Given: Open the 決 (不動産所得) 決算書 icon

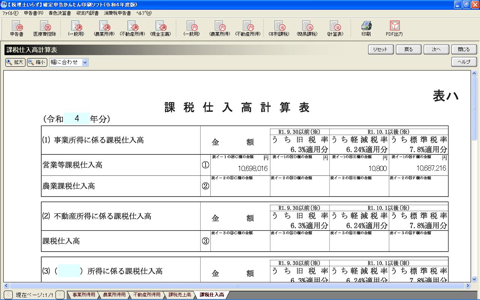Looking at the screenshot, I should tap(132, 28).
